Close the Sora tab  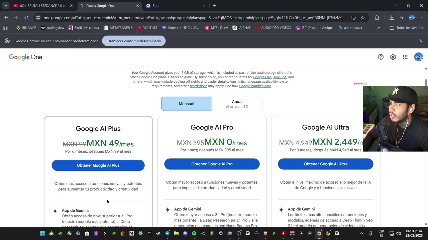pos(204,6)
